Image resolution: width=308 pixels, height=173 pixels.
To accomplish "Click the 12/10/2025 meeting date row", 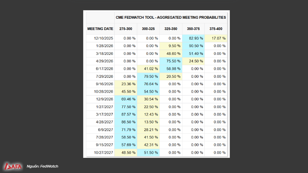I will (x=103, y=38).
